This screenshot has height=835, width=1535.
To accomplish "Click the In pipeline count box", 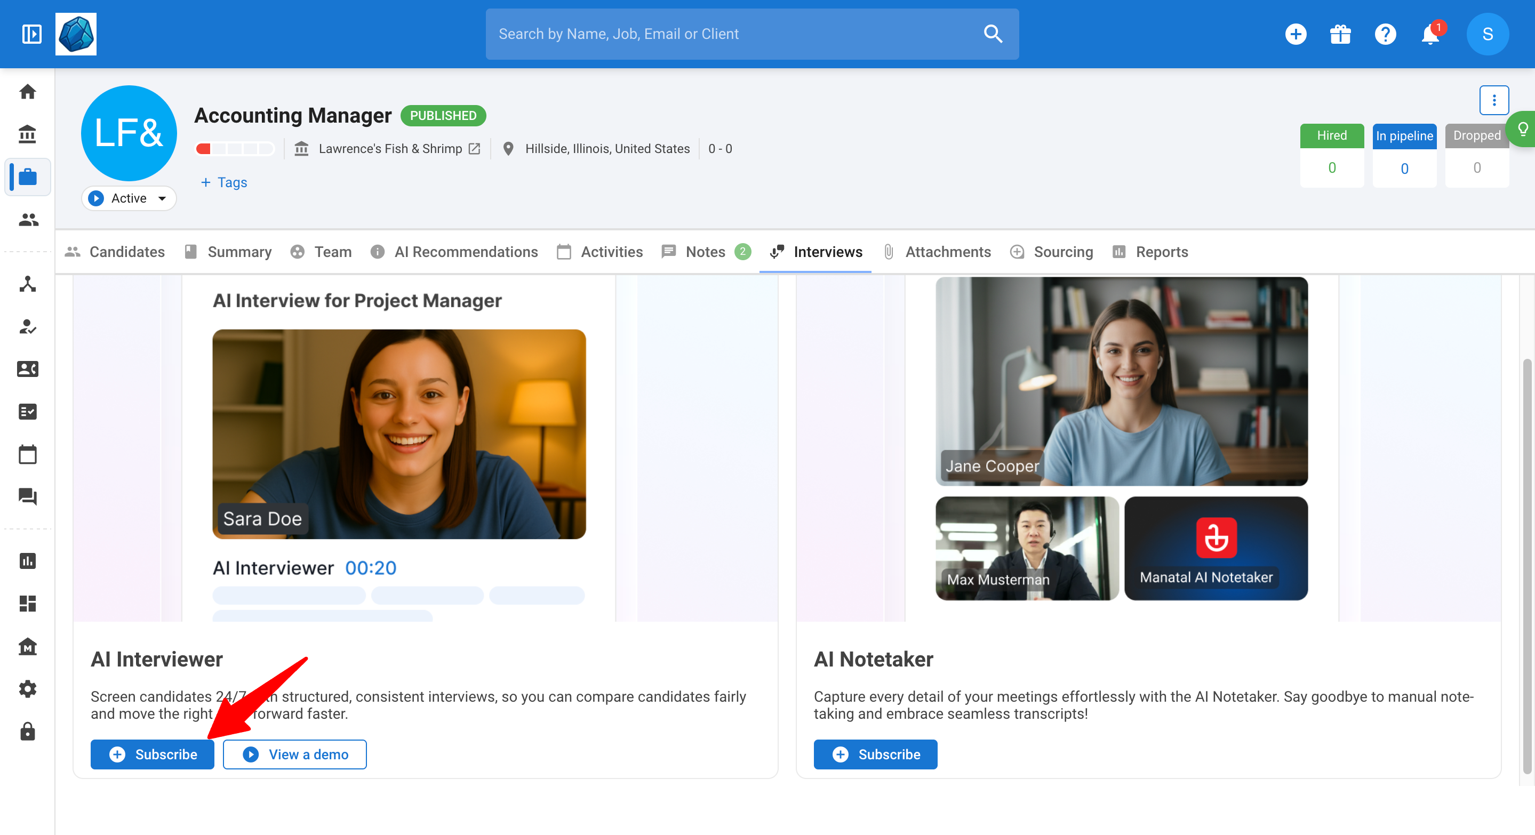I will [x=1404, y=156].
